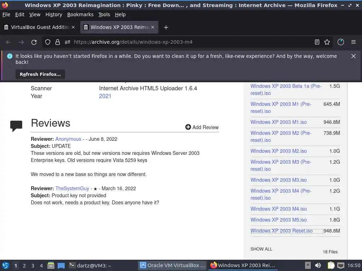Click the forward navigation arrow
This screenshot has width=362, height=271.
[21, 42]
